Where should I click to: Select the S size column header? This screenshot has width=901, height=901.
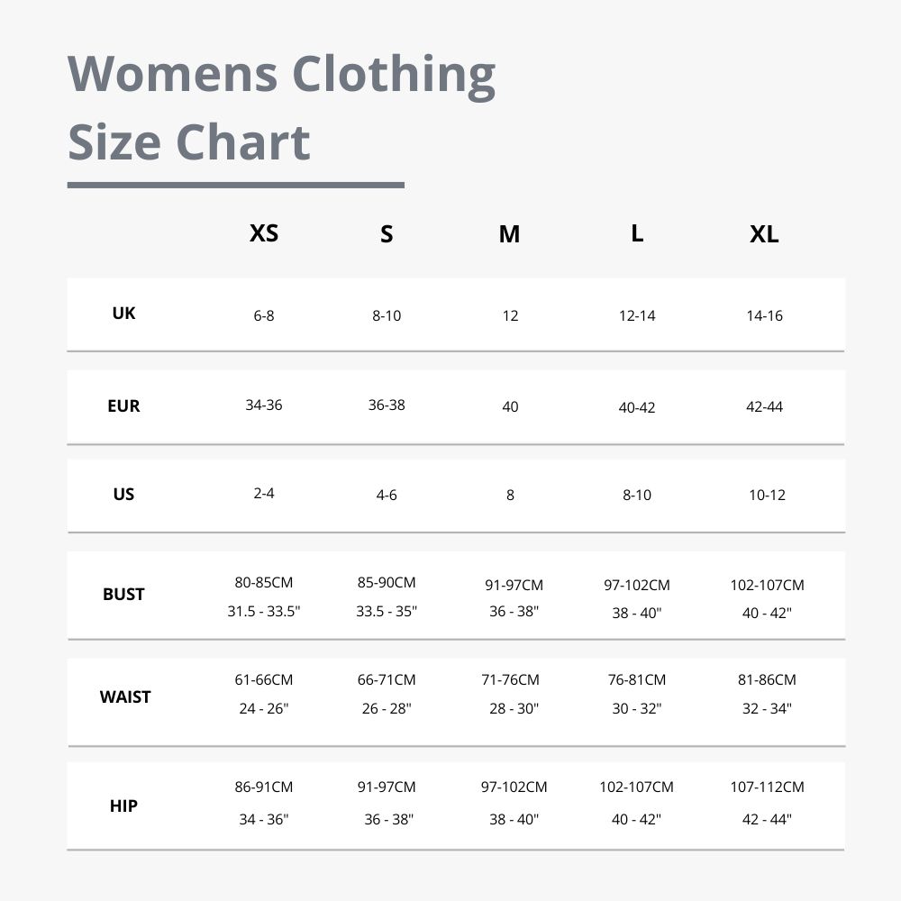click(387, 234)
